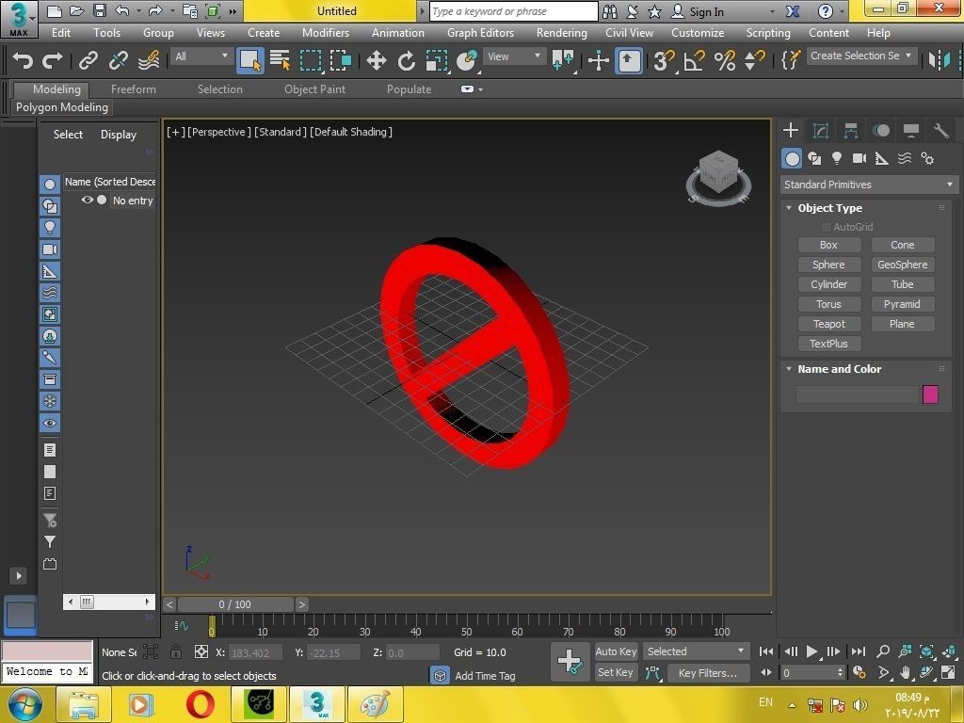Select the Cameras category icon

coord(860,158)
